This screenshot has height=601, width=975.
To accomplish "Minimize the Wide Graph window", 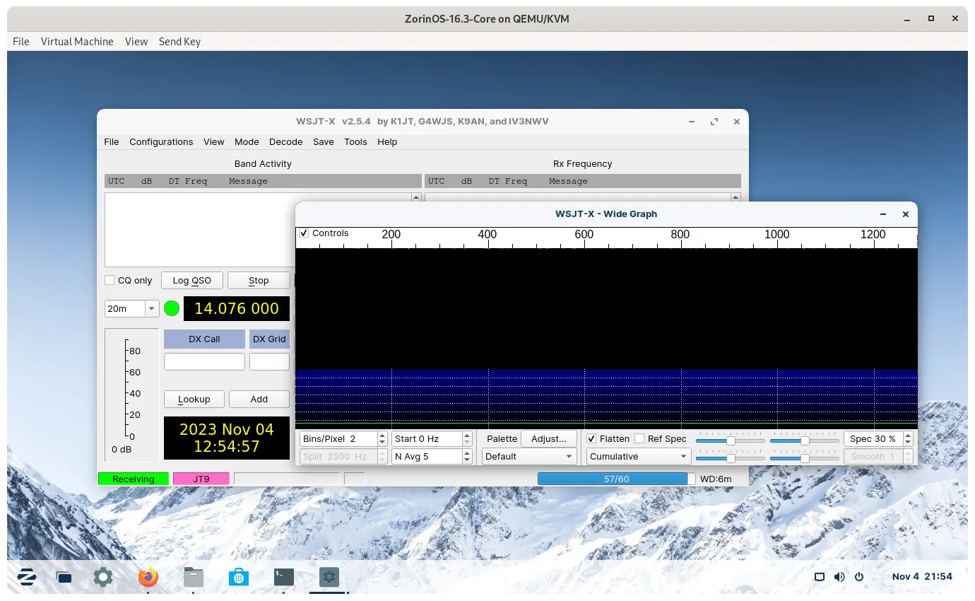I will pos(883,214).
